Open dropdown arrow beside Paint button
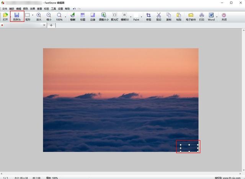This screenshot has height=179, width=245. [141, 17]
